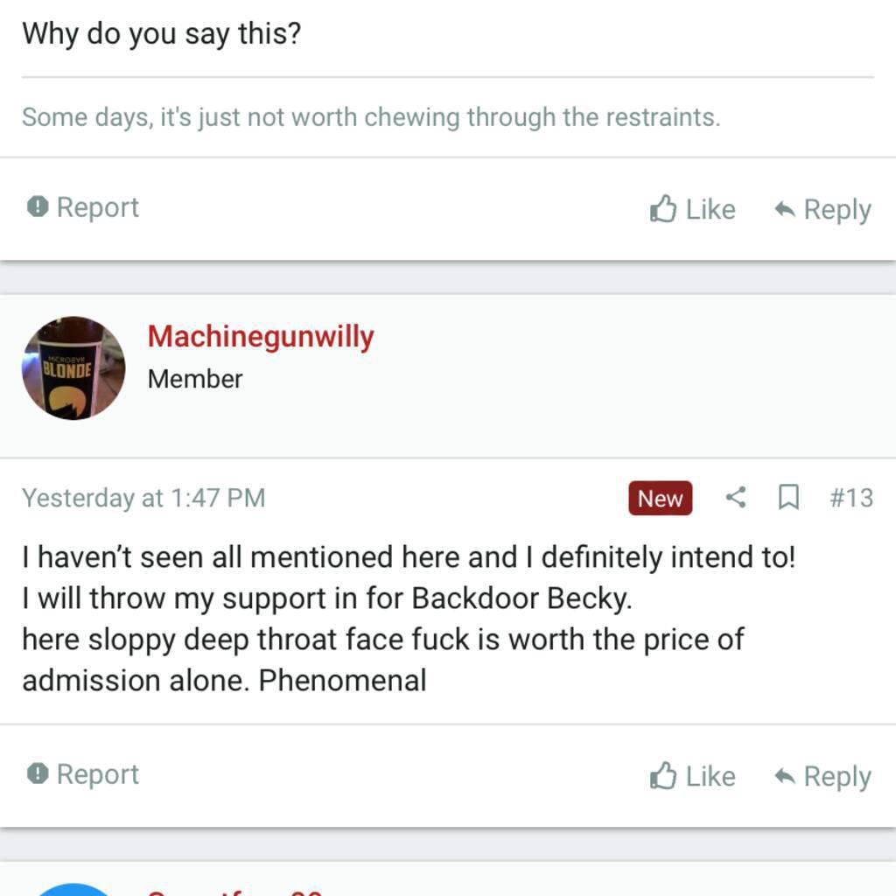Like the post with the restraints signature
The height and width of the screenshot is (896, 896).
coord(692,209)
